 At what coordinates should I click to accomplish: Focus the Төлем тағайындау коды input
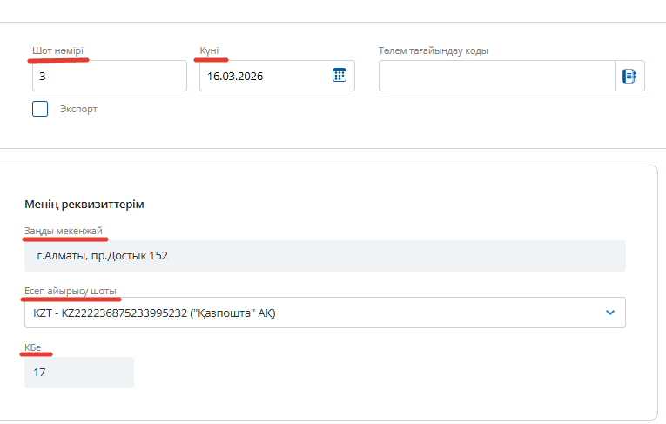coord(496,76)
